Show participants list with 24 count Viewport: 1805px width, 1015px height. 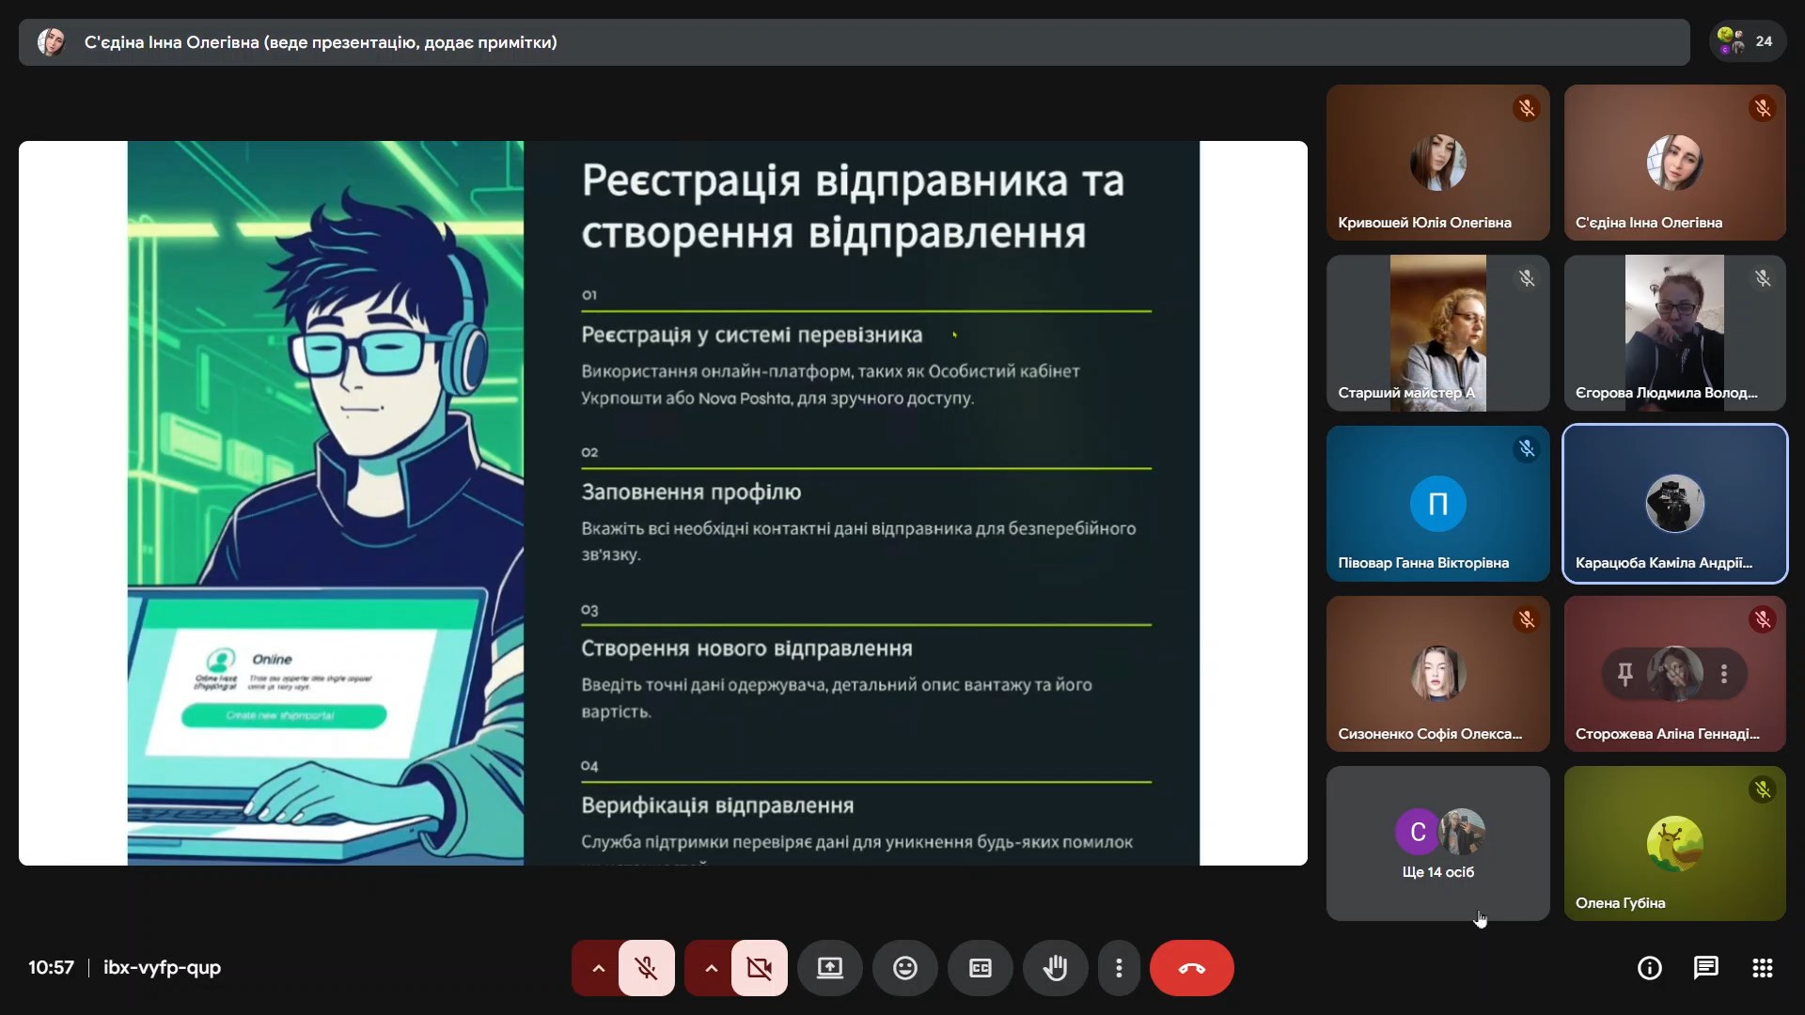coord(1747,41)
